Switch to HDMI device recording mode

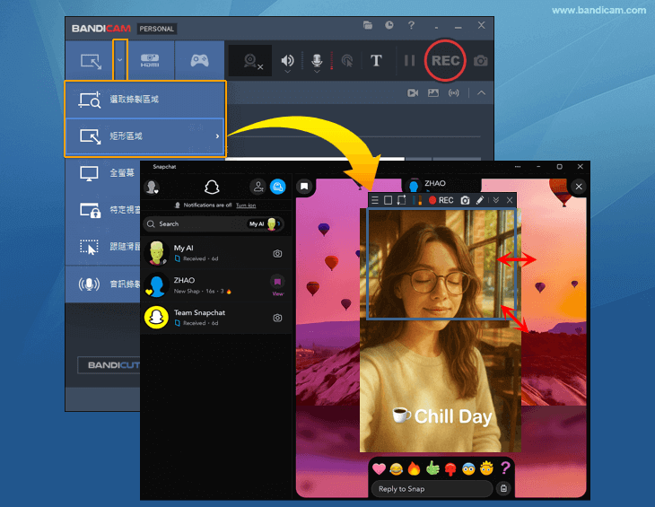point(150,60)
